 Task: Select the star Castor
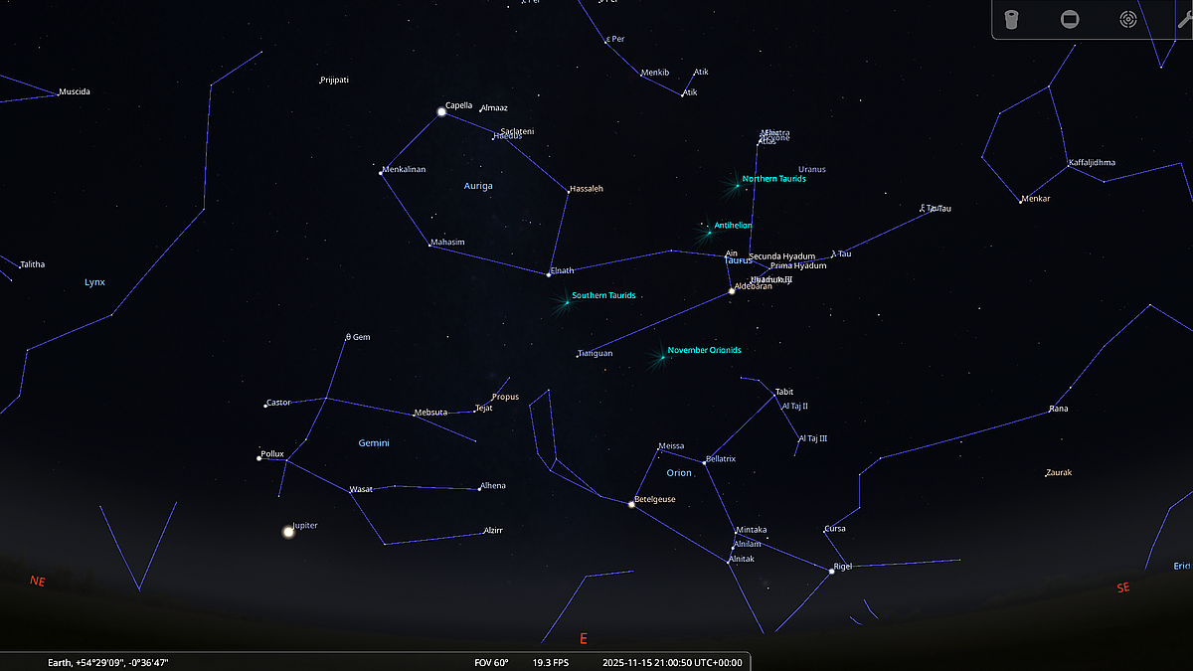(x=265, y=405)
